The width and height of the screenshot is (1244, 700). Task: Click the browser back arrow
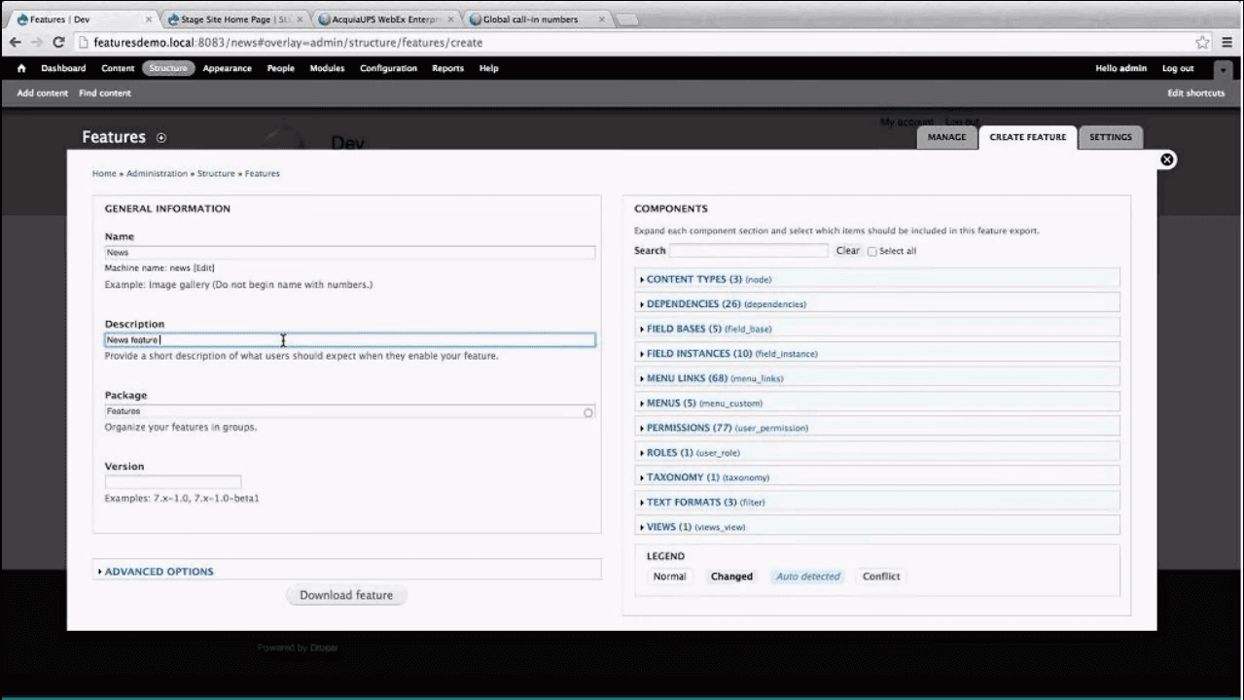(x=16, y=43)
